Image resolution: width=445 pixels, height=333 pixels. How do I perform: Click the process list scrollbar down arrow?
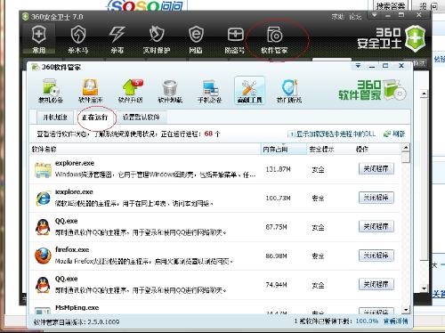tap(406, 311)
